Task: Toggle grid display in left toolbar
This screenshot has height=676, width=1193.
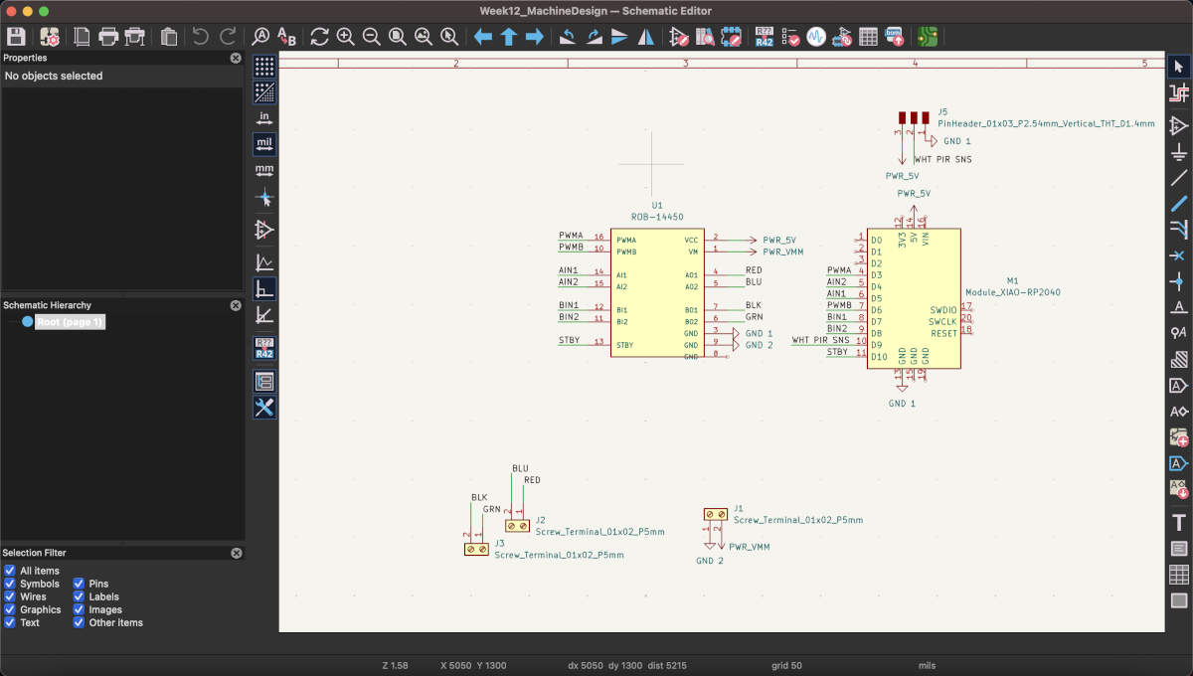Action: [263, 67]
